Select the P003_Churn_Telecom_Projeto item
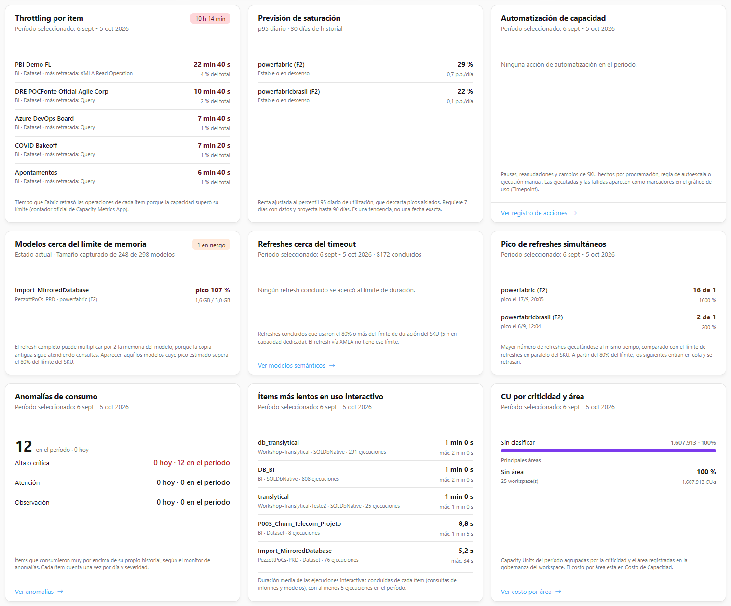This screenshot has width=731, height=606. [x=365, y=528]
